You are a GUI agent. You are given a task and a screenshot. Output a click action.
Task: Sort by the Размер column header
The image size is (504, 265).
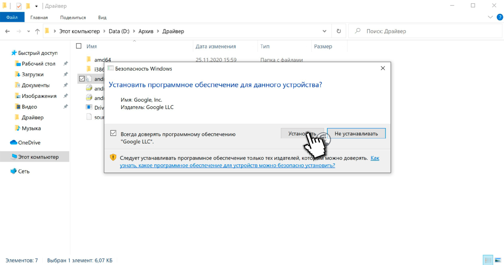(x=323, y=47)
